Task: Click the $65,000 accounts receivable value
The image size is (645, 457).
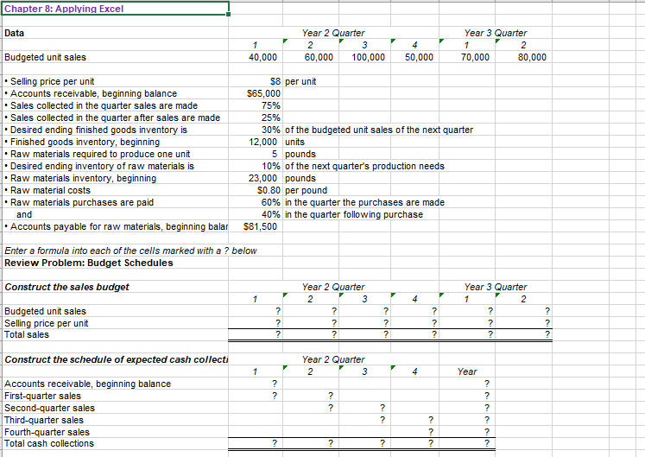Action: click(256, 93)
